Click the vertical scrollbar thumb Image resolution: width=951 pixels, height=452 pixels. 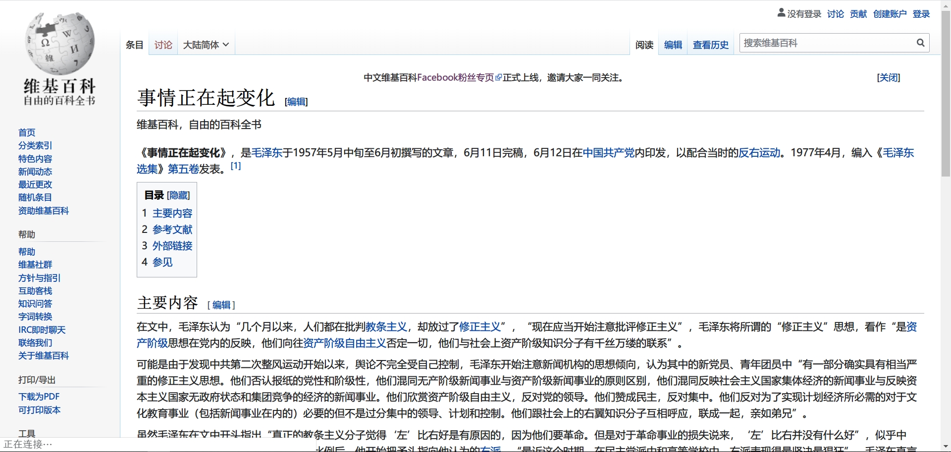coord(946,94)
